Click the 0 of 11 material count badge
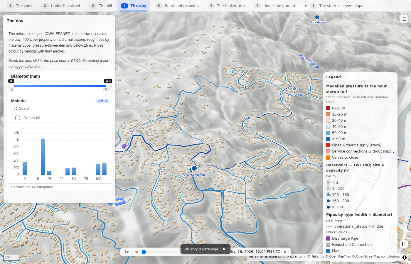This screenshot has height=264, width=411. pyautogui.click(x=102, y=101)
